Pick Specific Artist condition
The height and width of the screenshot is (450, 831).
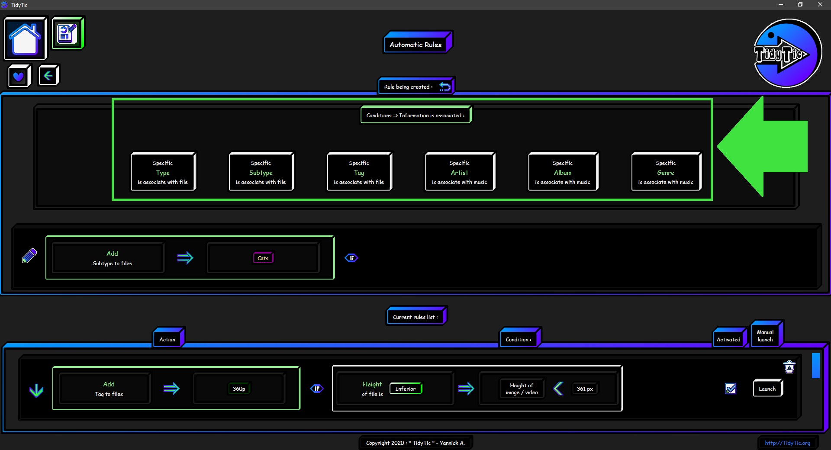pos(459,172)
